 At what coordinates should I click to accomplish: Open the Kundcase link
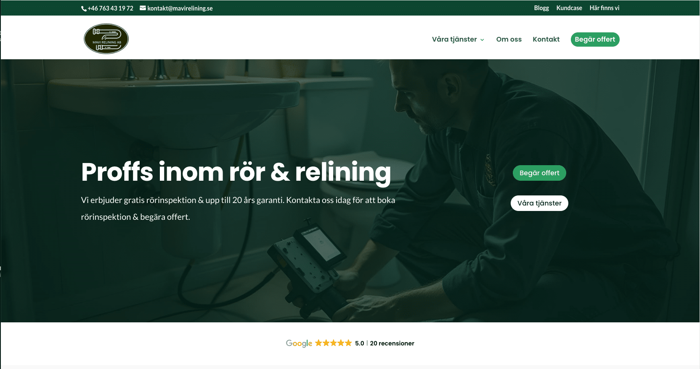pos(569,8)
